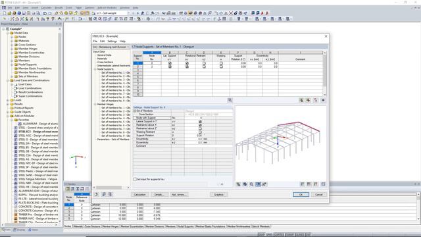The image size is (421, 237).
Task: Open Add-on Modules menu in main menu bar
Action: [x=107, y=8]
